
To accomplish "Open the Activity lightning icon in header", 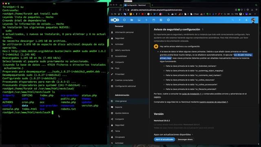I will (146, 20).
